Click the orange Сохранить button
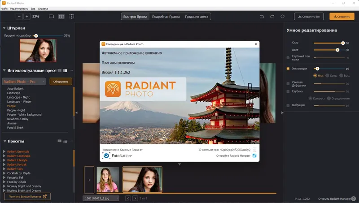The image size is (359, 203). pos(342,17)
